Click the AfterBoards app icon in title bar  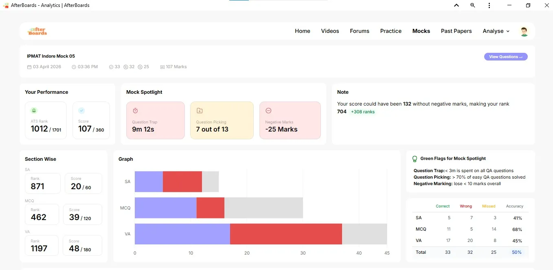[x=6, y=5]
